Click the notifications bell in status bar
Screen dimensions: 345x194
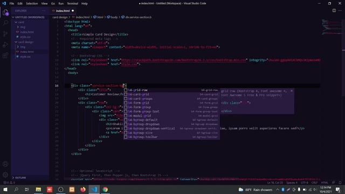coord(340,183)
